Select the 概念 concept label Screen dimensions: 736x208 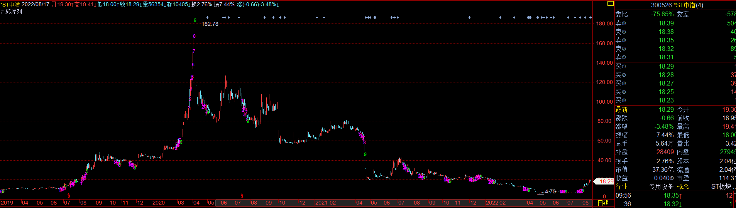pos(683,186)
